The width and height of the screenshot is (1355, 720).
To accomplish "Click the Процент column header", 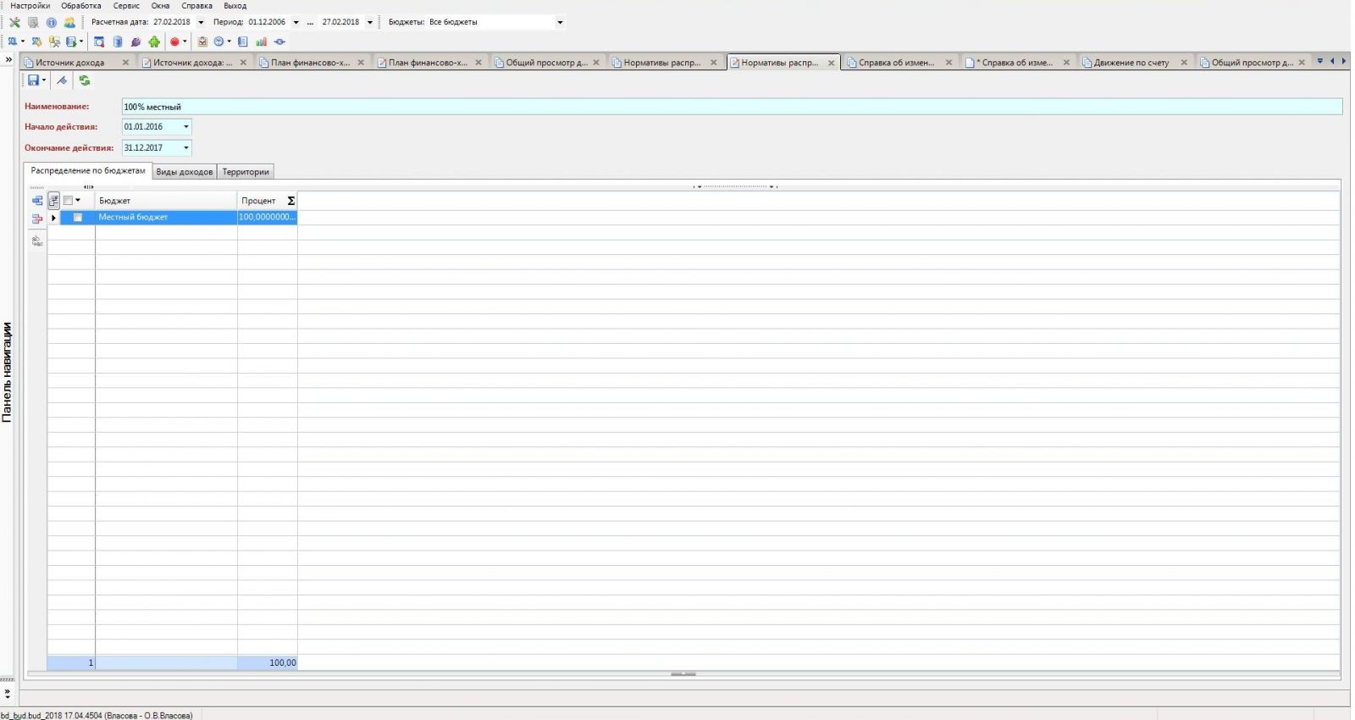I will [268, 201].
